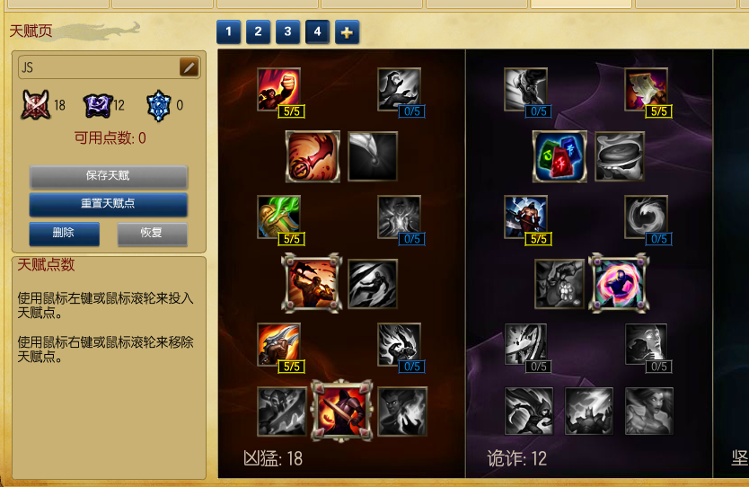Click the warrior with sword in Cunning tree
The image size is (749, 487).
click(x=525, y=217)
